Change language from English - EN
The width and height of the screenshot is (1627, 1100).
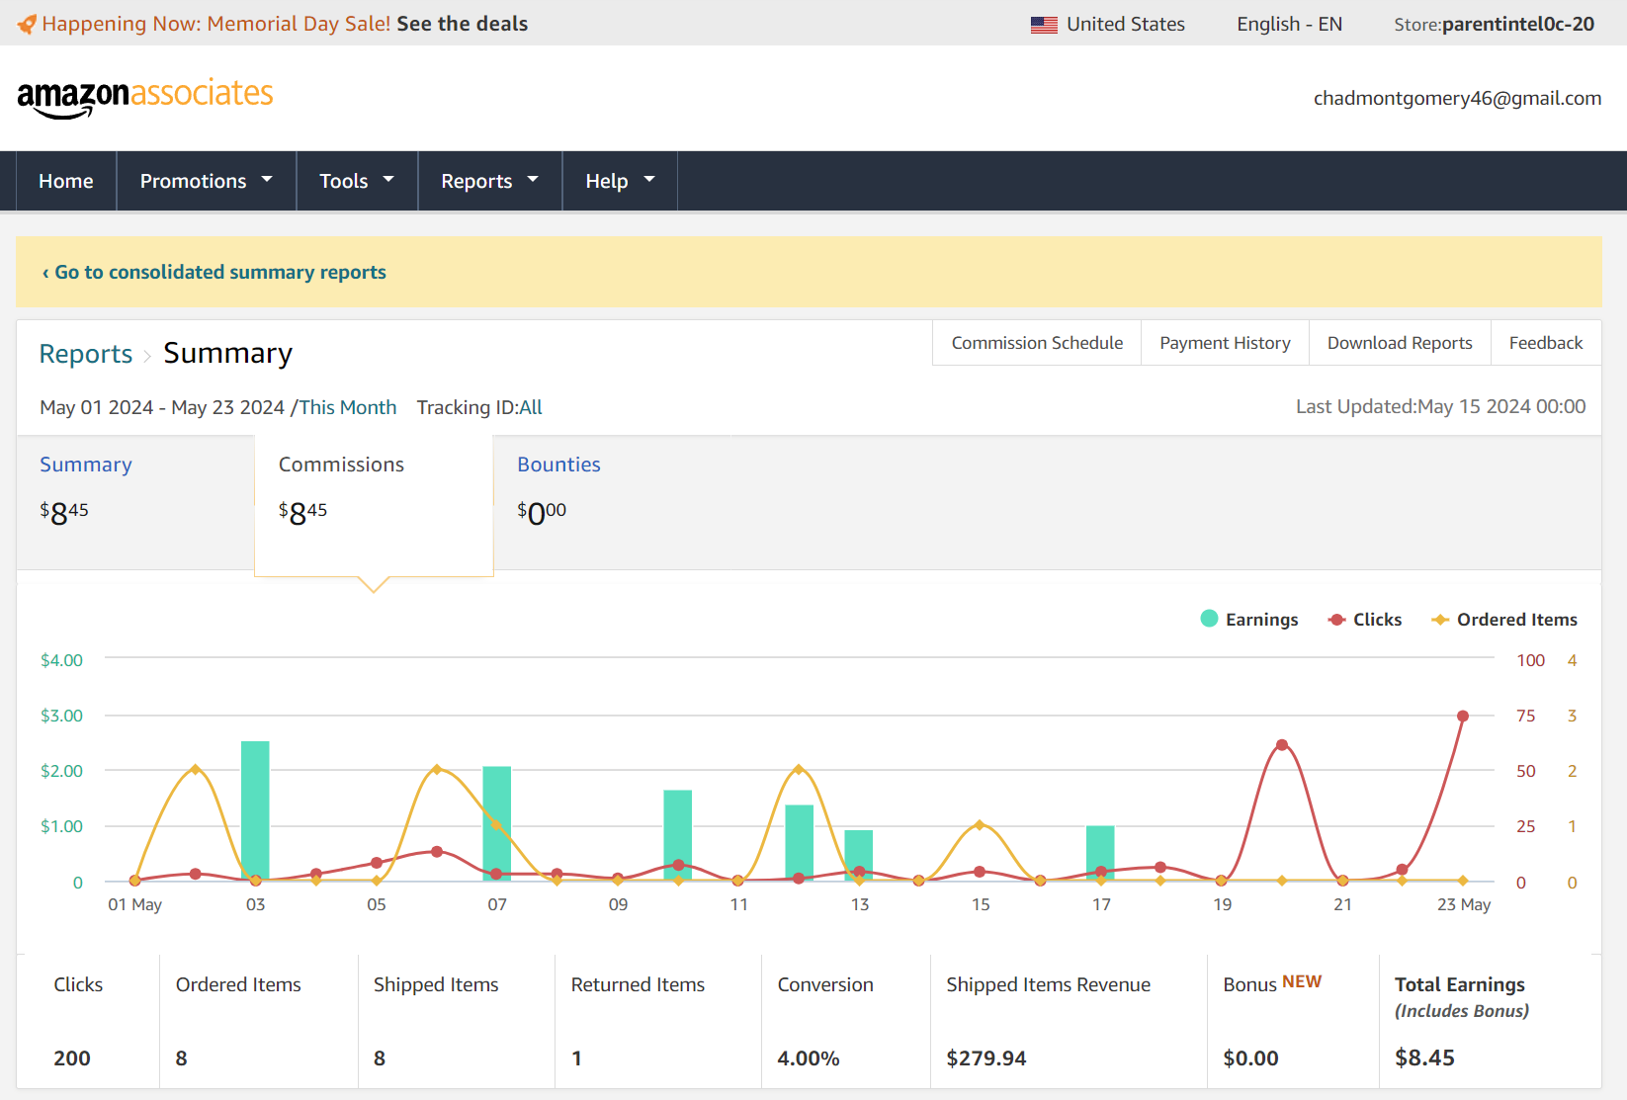click(1289, 24)
